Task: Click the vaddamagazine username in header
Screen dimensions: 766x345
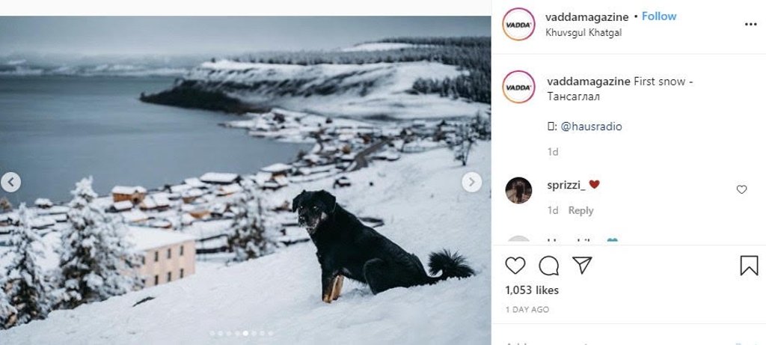Action: click(x=587, y=16)
